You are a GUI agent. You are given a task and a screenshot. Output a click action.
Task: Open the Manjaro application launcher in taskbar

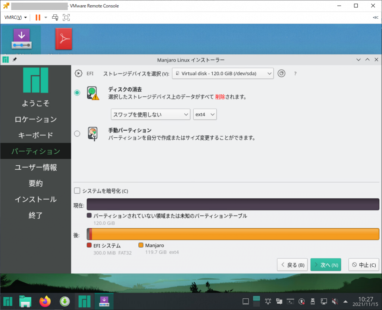click(8, 301)
